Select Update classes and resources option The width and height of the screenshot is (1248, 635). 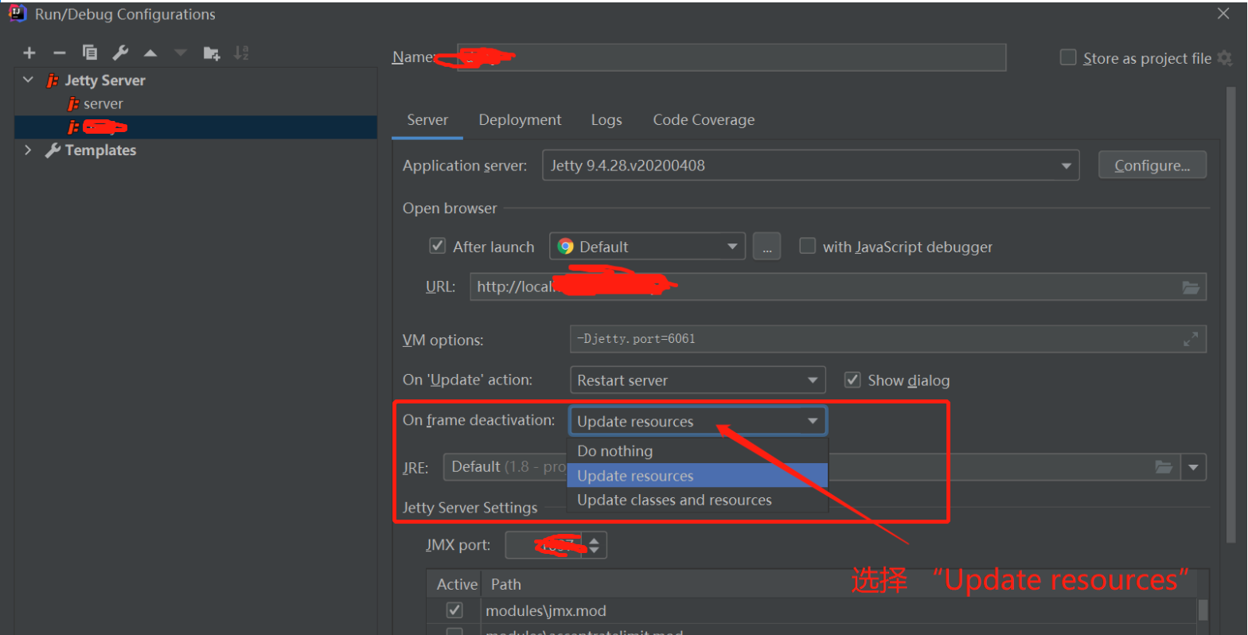[697, 500]
